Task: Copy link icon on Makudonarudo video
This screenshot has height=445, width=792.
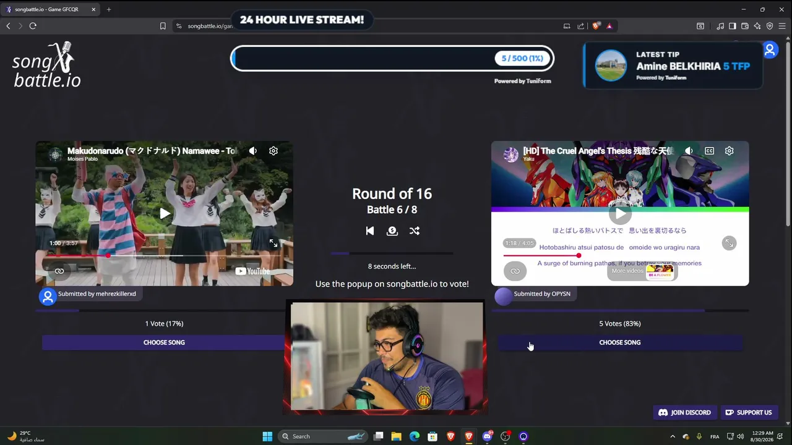Action: coord(59,271)
